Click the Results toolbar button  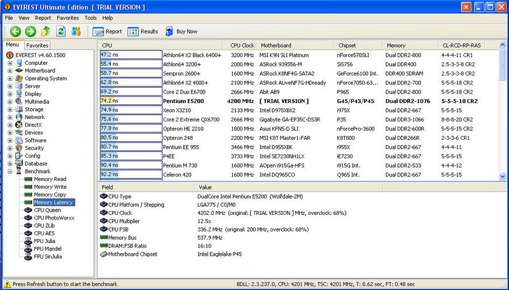point(143,31)
